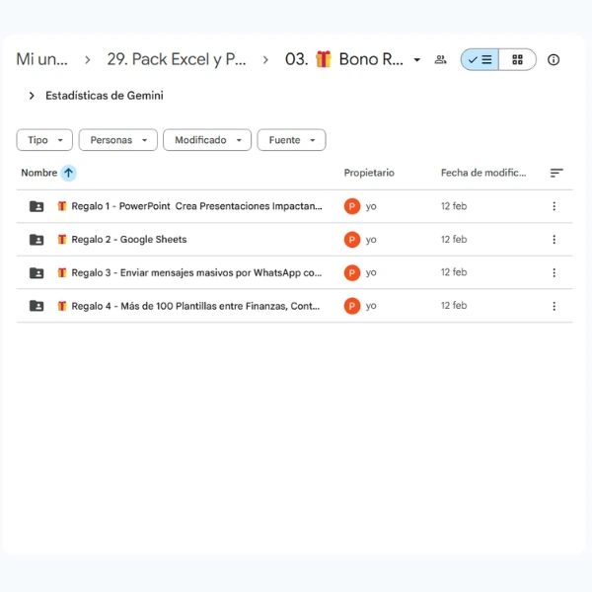This screenshot has height=592, width=592.
Task: Reverse sort with the Nombre up arrow
Action: tap(69, 173)
